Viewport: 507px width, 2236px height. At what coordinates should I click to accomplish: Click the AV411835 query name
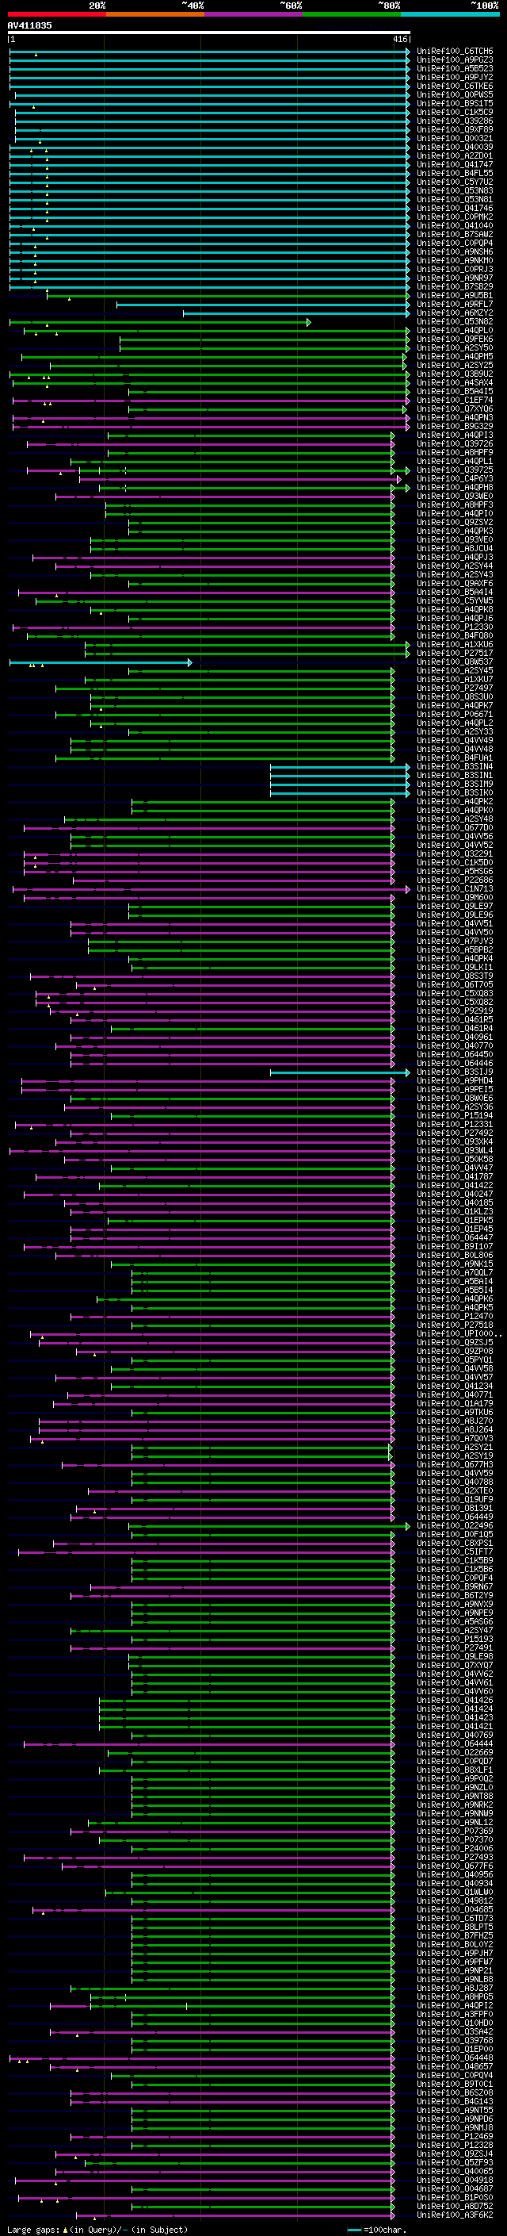point(29,26)
